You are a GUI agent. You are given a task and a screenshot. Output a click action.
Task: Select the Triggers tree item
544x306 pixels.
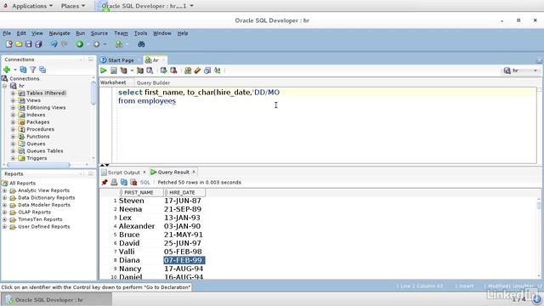pyautogui.click(x=37, y=158)
